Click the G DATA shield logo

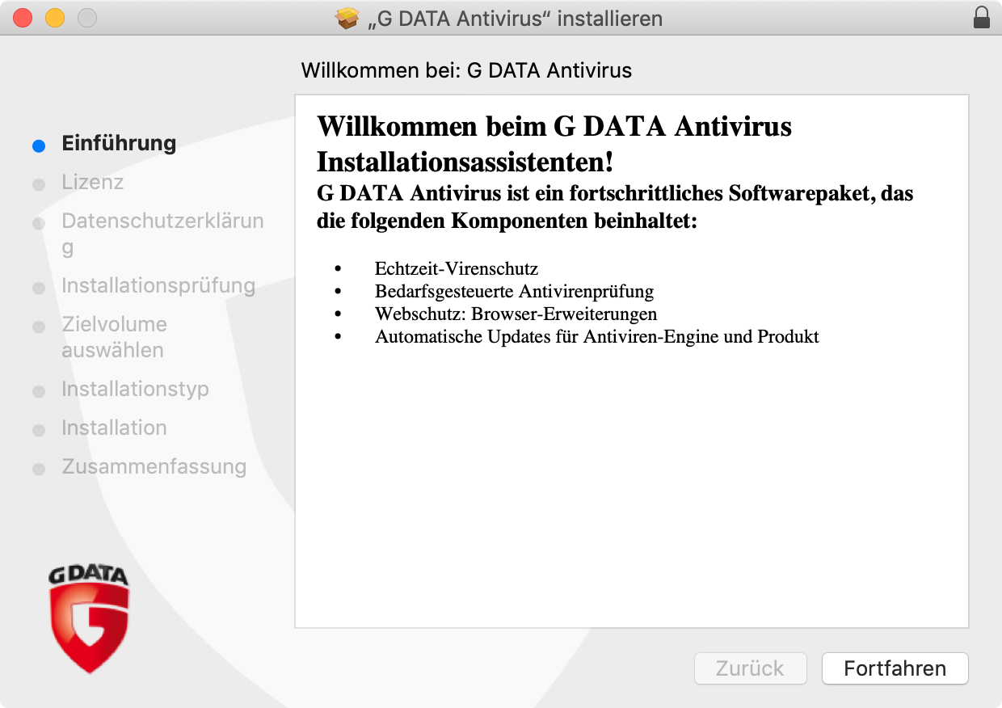[x=89, y=619]
